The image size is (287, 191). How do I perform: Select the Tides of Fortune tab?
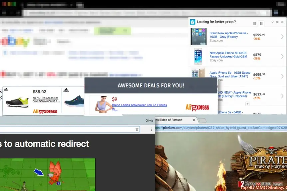pos(175,120)
